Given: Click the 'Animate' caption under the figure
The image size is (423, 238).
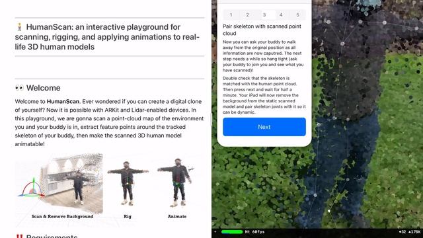Looking at the screenshot, I should coord(177,216).
